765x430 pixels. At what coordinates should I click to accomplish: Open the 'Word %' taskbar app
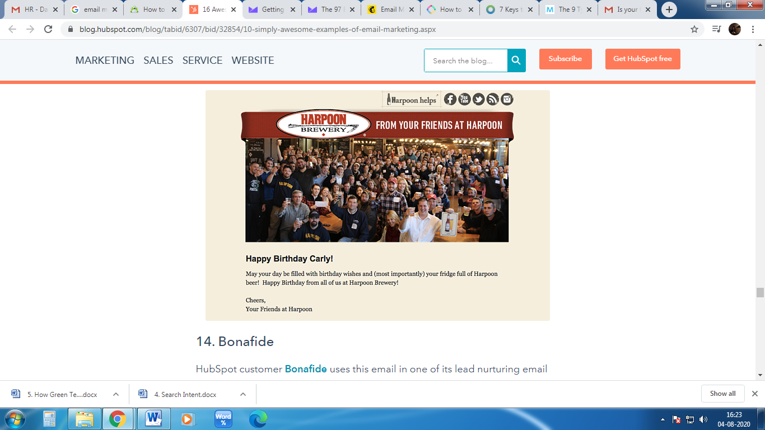pos(223,419)
